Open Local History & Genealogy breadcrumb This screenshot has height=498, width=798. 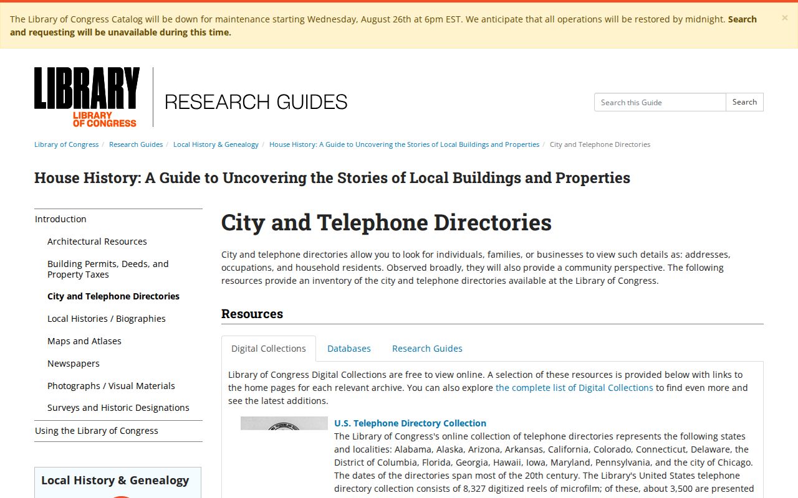pos(216,144)
